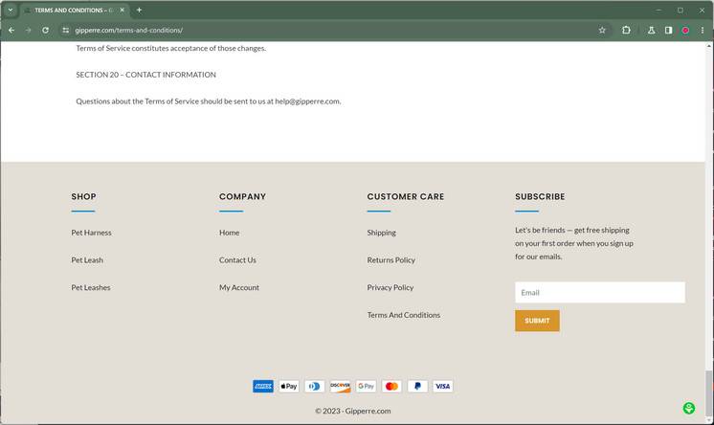Screen dimensions: 714x425
Task: Click the help@gipperre.com email text
Action: 307,101
